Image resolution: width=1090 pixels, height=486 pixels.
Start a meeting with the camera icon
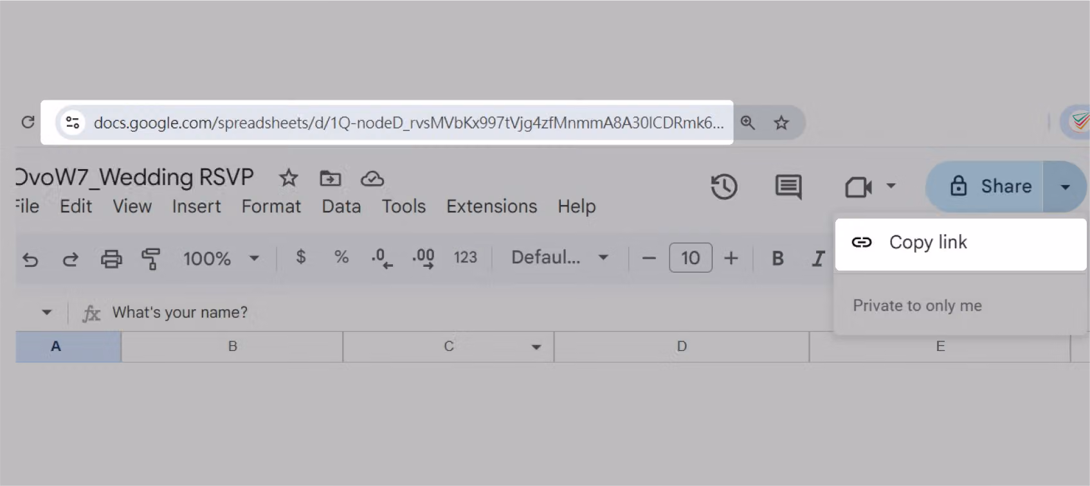(x=858, y=187)
